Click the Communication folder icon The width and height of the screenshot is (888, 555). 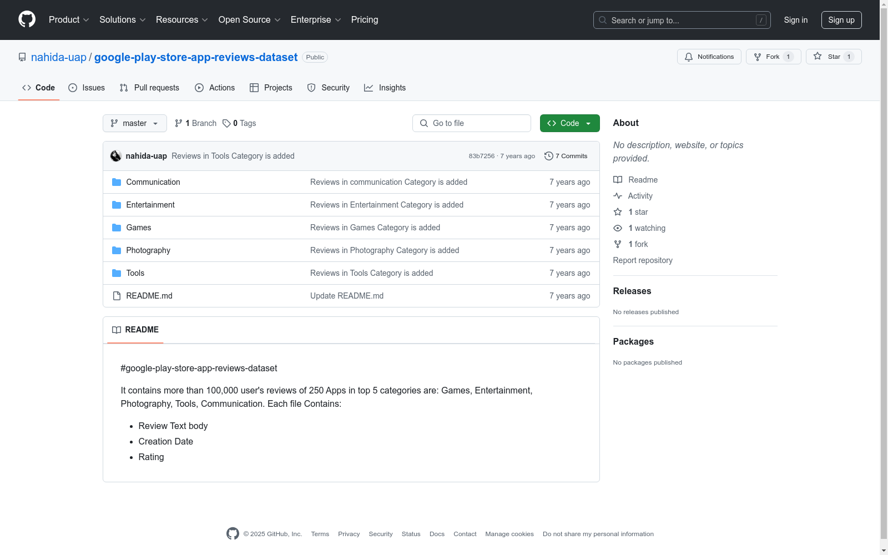(117, 182)
